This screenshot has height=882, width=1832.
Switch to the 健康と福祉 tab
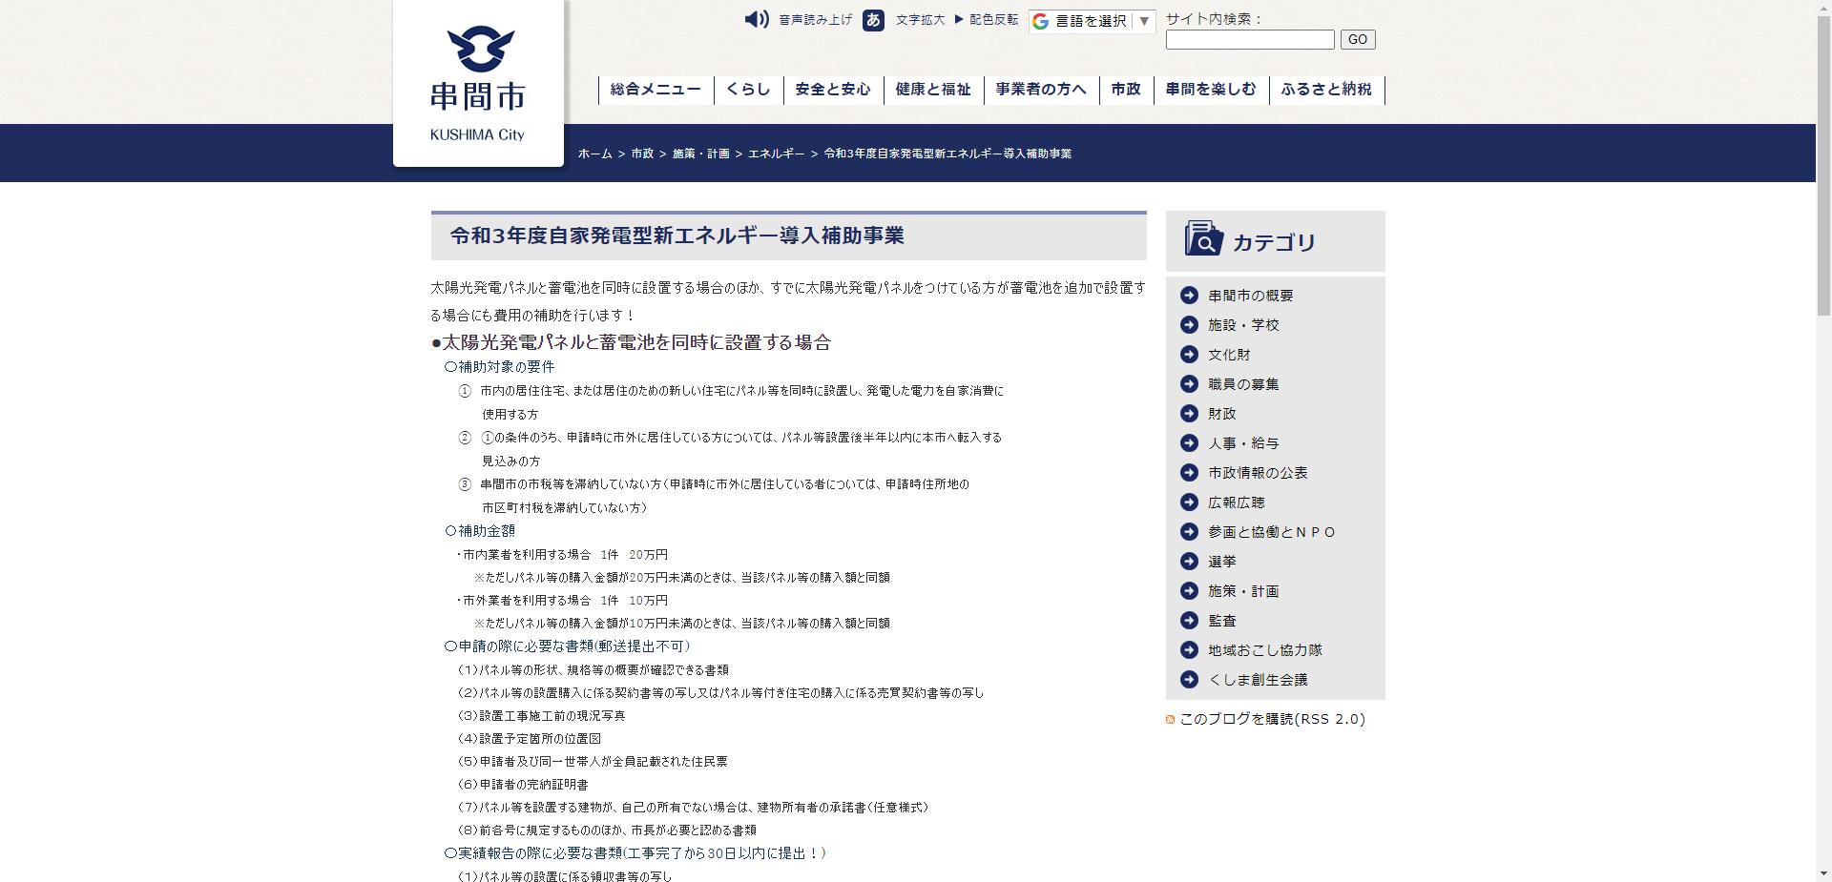[932, 90]
